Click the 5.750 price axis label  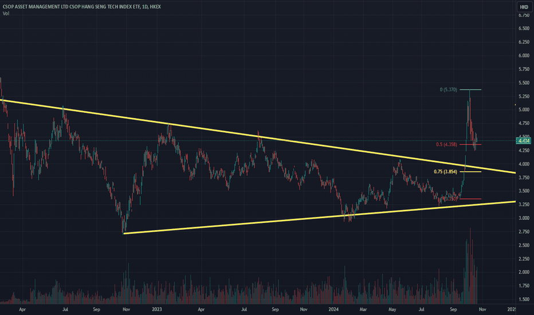pyautogui.click(x=524, y=69)
